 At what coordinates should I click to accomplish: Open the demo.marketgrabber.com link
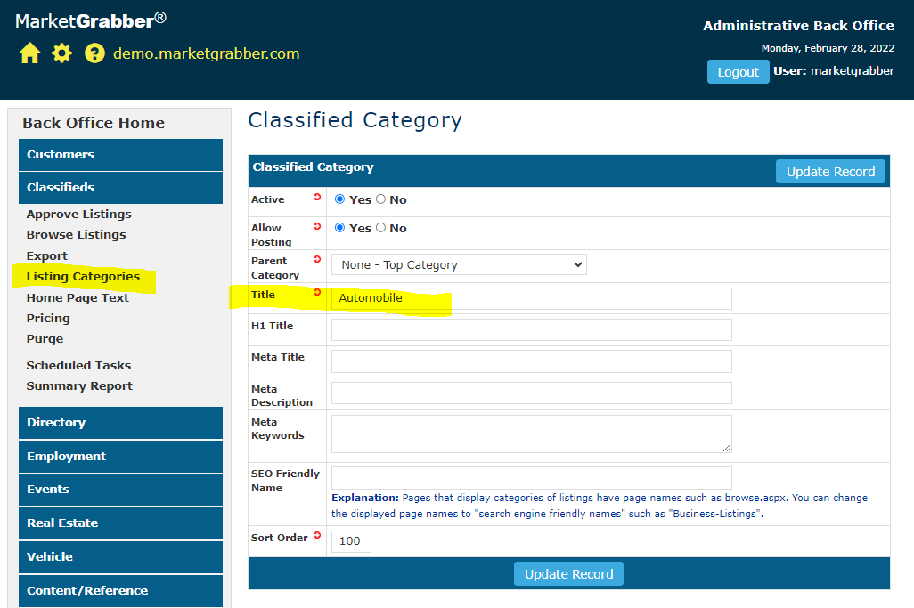pos(207,53)
